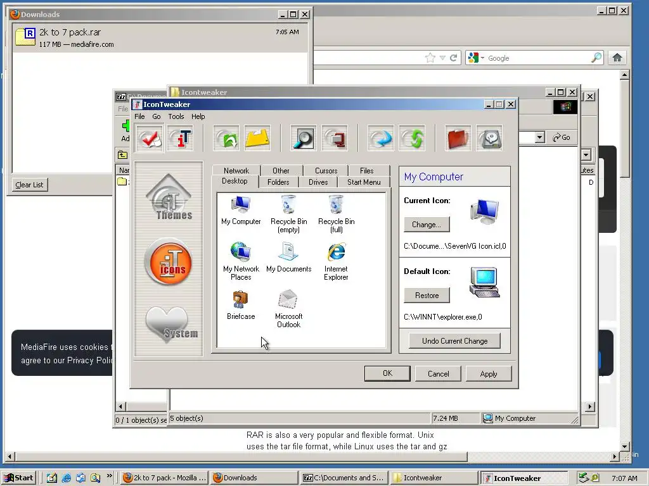The height and width of the screenshot is (486, 649).
Task: Confirm with the OK button
Action: pyautogui.click(x=387, y=373)
